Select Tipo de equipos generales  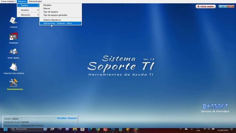60,15
